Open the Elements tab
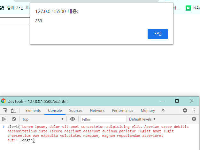The width and height of the screenshot is (200, 150). [x=33, y=111]
